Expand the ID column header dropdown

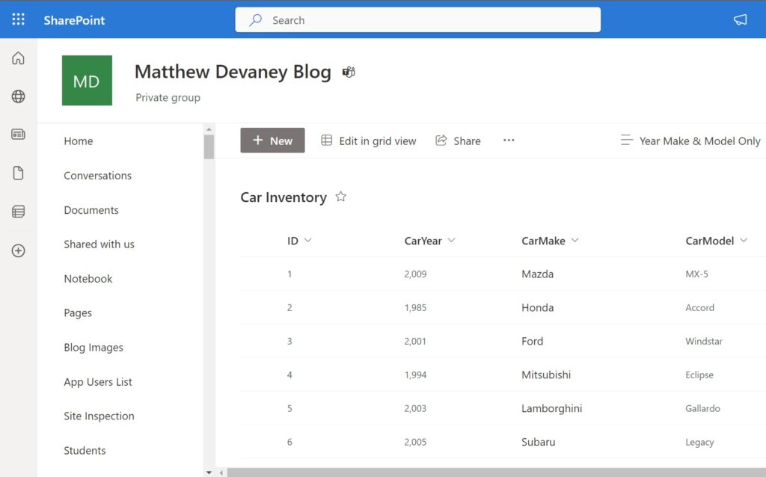[x=307, y=240]
